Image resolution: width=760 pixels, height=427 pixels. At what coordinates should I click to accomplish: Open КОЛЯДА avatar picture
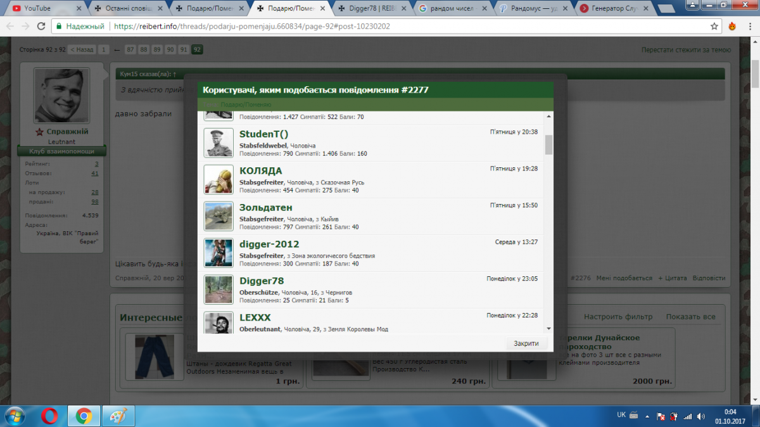[218, 179]
